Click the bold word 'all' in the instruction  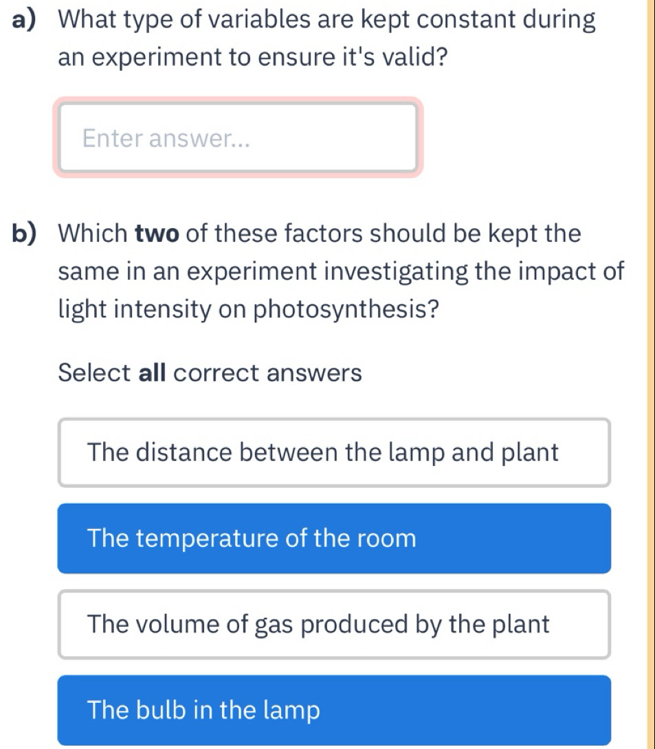[x=153, y=372]
